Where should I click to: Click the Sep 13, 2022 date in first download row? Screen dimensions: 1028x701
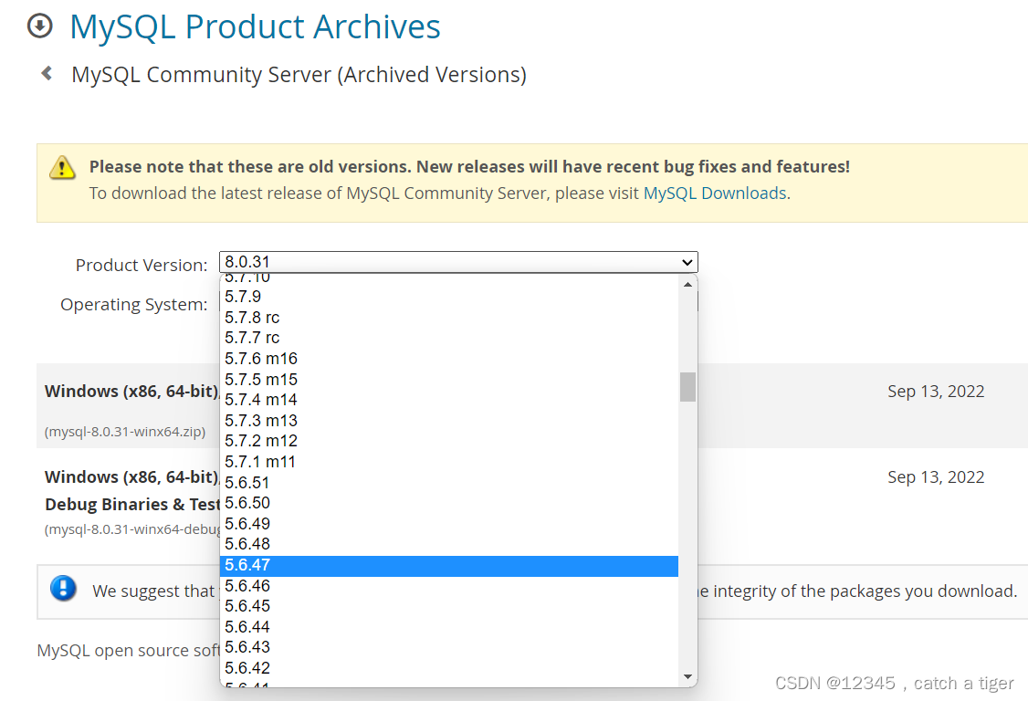pos(936,392)
